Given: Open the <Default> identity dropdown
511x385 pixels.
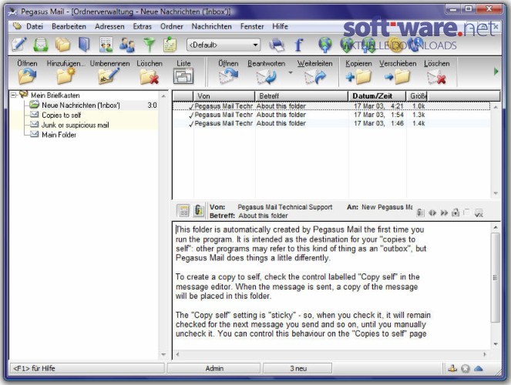Looking at the screenshot, I should [224, 45].
